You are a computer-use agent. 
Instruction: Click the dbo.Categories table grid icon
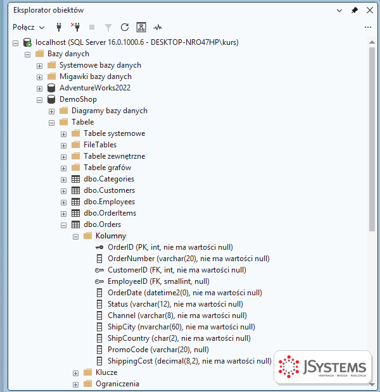pos(75,179)
